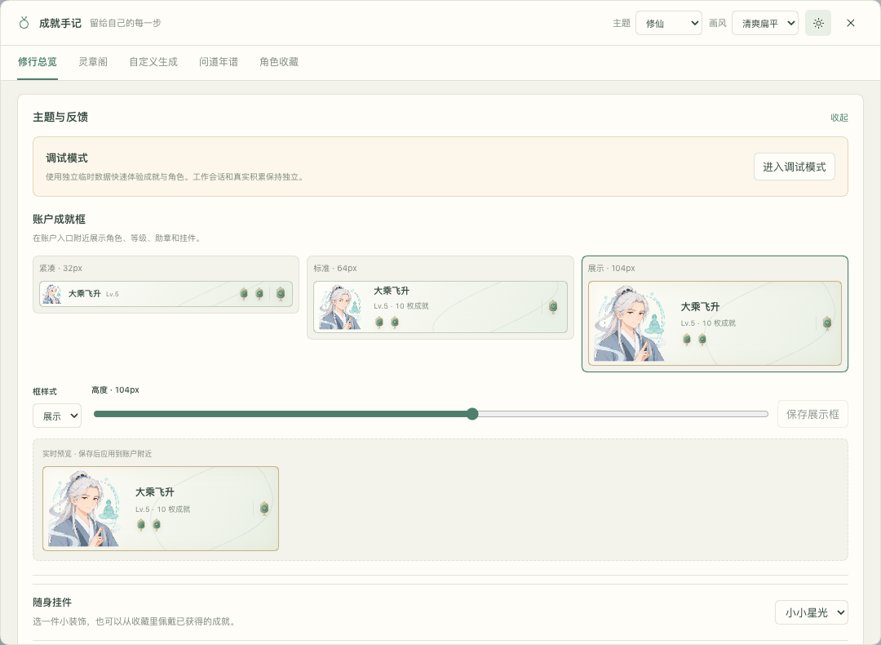The width and height of the screenshot is (881, 645).
Task: Toggle the light/dark sun icon button
Action: pos(818,23)
